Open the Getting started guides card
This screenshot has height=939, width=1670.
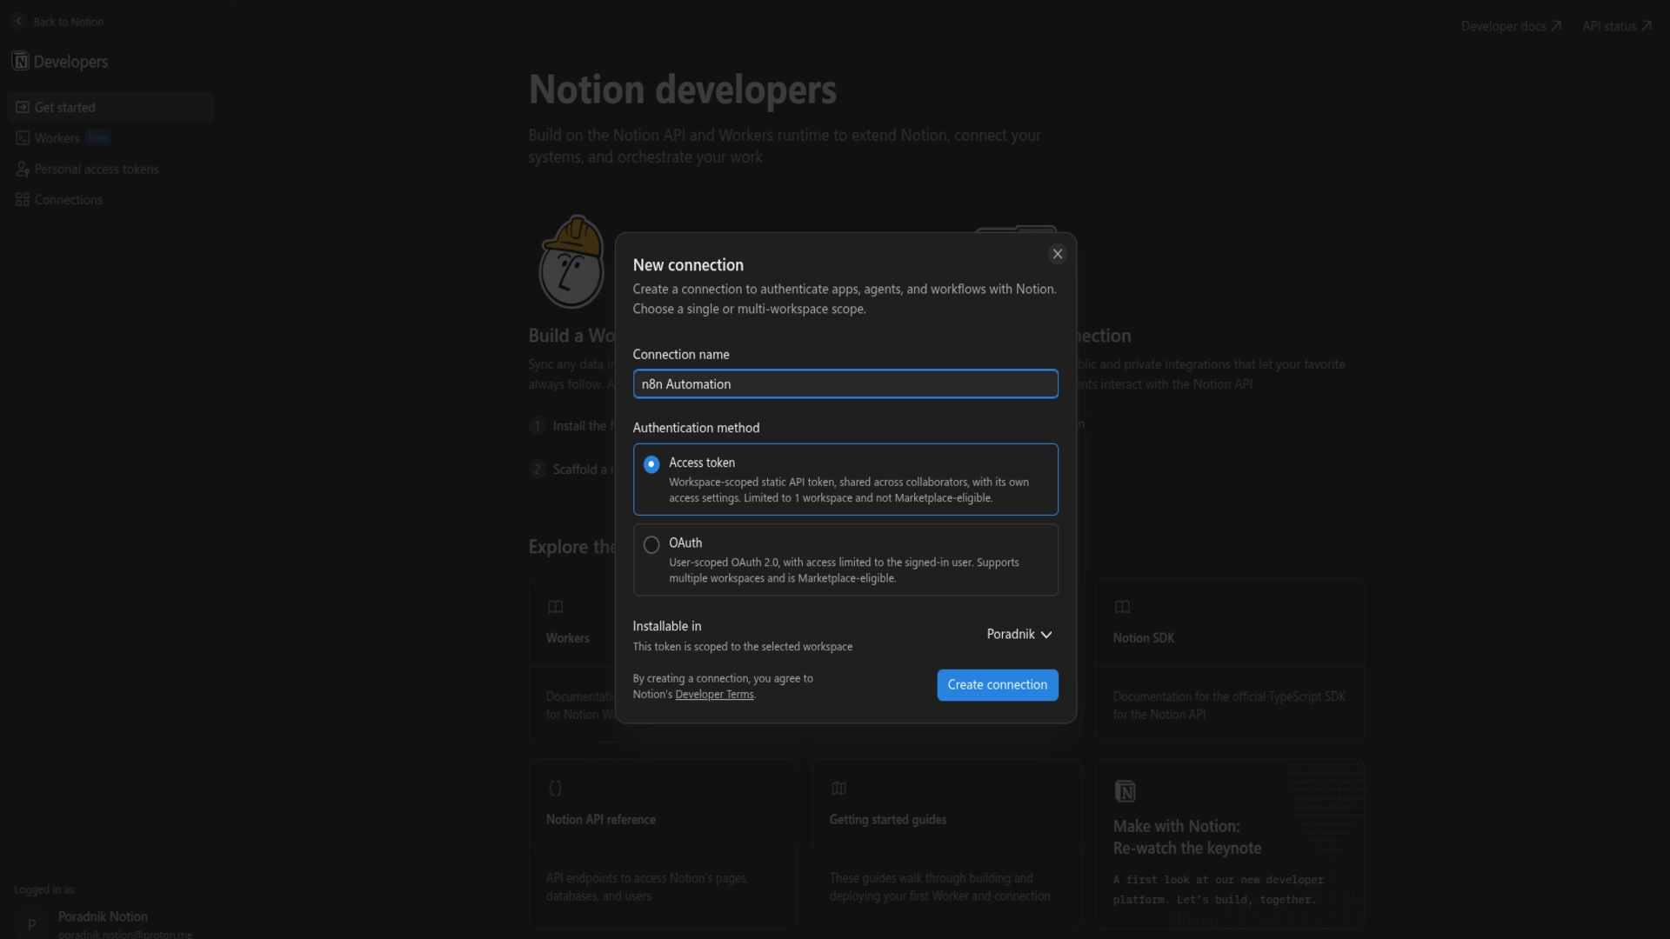pyautogui.click(x=946, y=843)
